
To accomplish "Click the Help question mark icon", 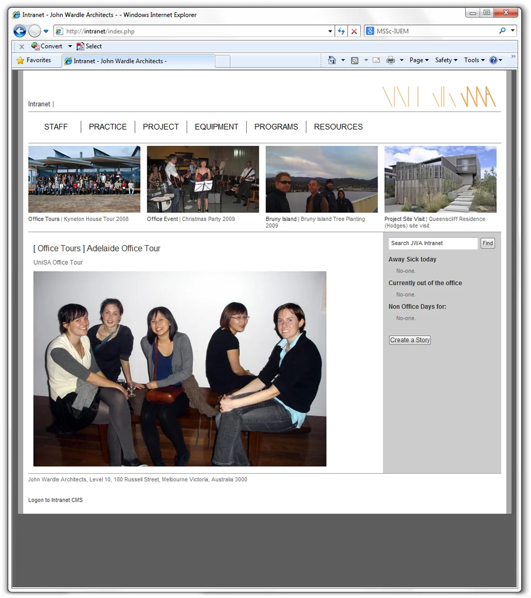I will click(493, 60).
